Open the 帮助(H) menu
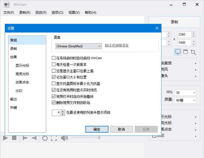 point(91,12)
